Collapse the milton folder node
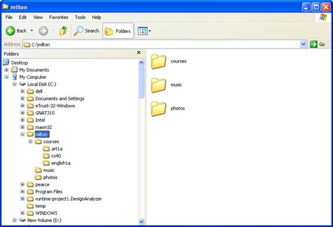This screenshot has height=227, width=333. [23, 134]
